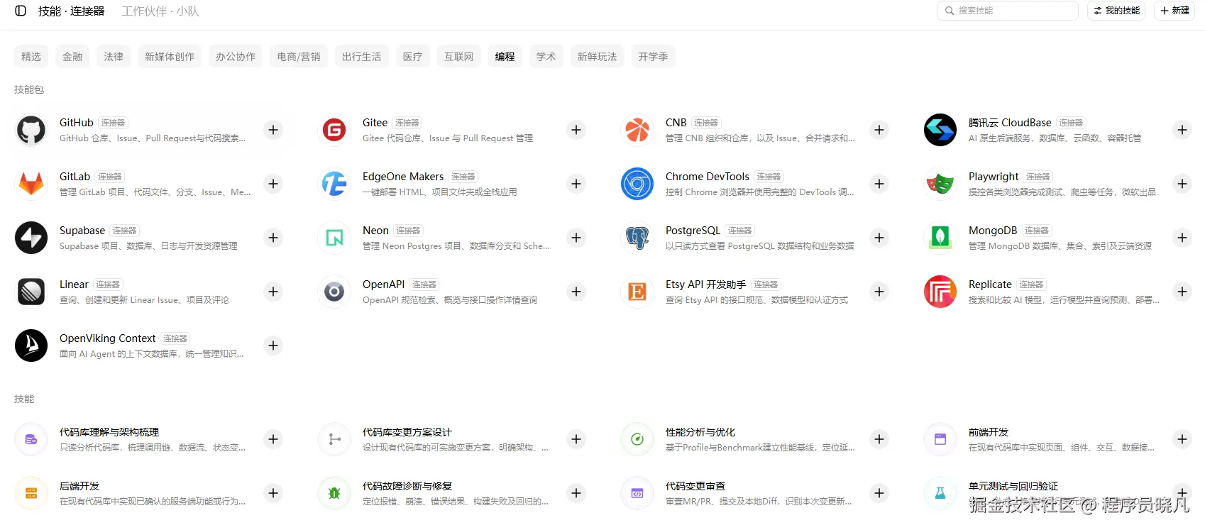
Task: Open the 电商/营销 category tab
Action: coord(299,57)
